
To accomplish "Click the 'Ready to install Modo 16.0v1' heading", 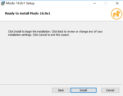I will click(28, 13).
